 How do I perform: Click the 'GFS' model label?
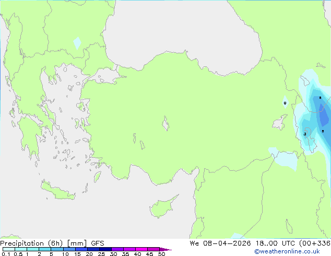[98, 243]
